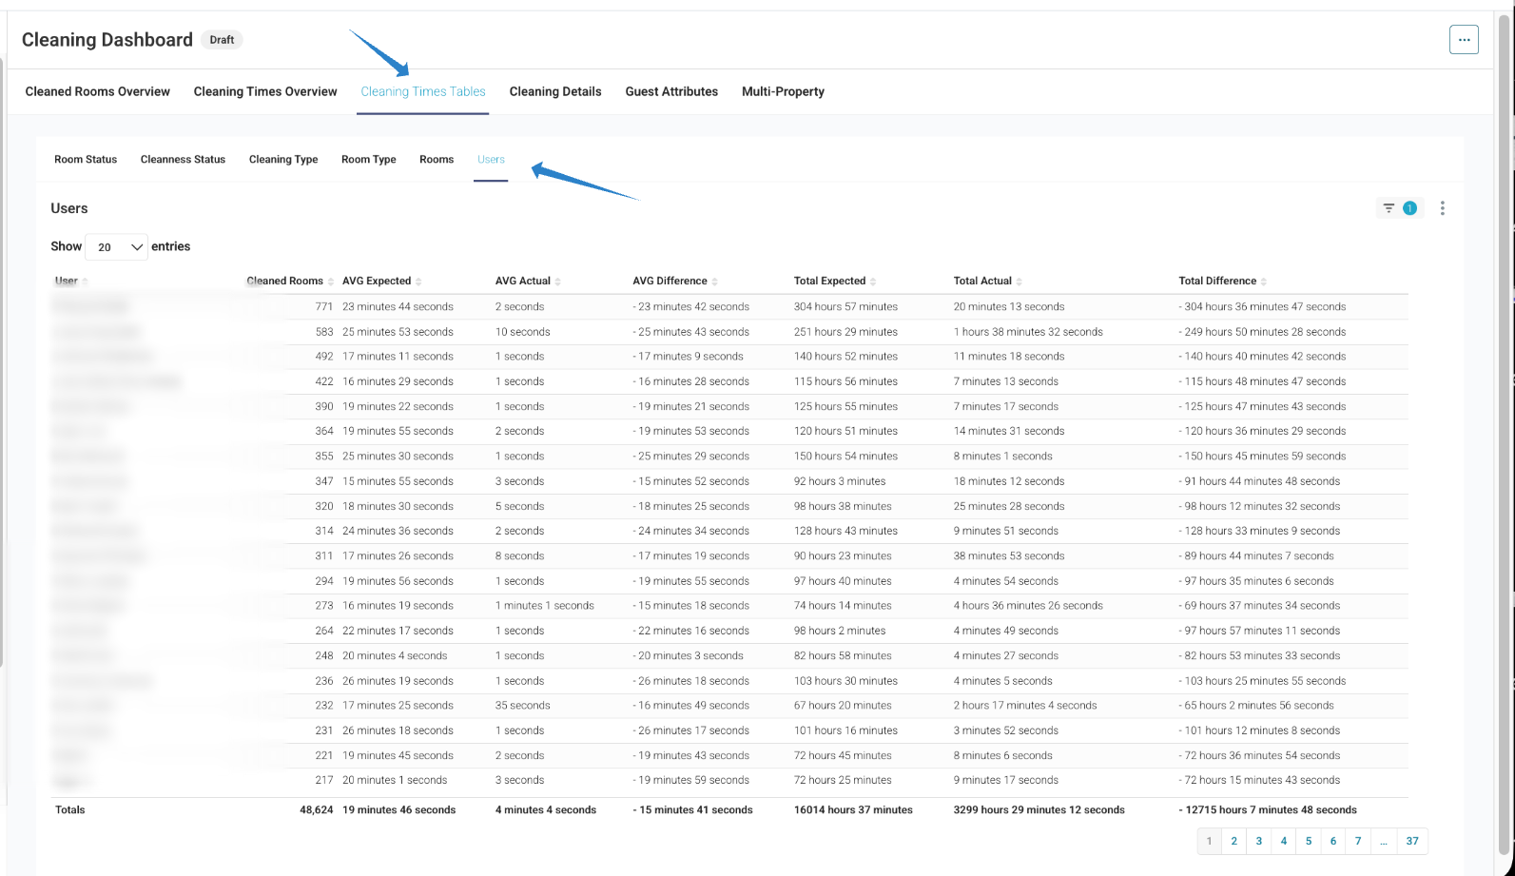This screenshot has height=876, width=1515.
Task: Click the AVG Actual cell '1 minutes 1 seconds'
Action: click(x=545, y=606)
